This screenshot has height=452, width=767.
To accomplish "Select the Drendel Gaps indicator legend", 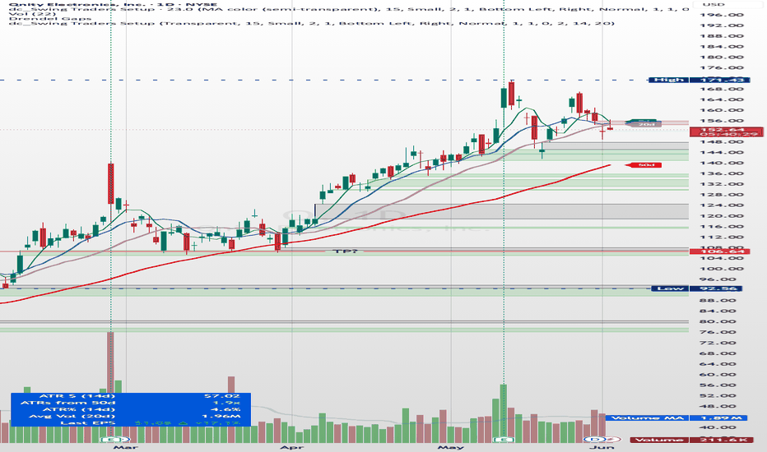I will tap(50, 19).
